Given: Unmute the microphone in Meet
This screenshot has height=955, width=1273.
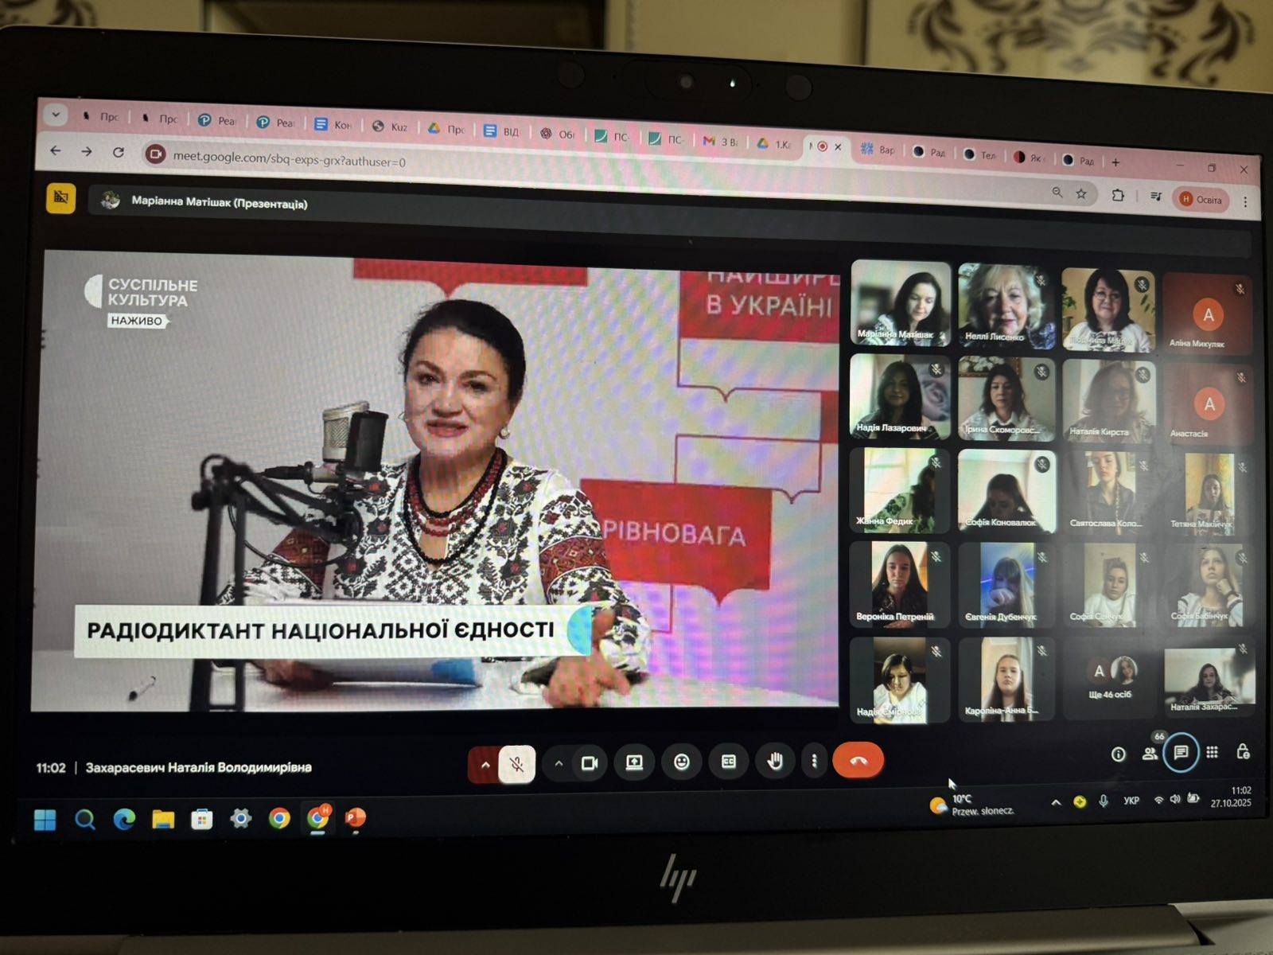Looking at the screenshot, I should click(516, 765).
